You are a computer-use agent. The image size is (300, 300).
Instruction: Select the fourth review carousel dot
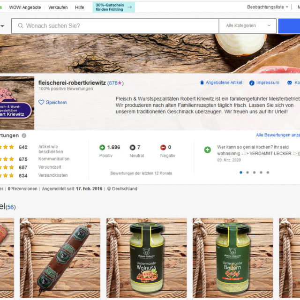pos(261,172)
